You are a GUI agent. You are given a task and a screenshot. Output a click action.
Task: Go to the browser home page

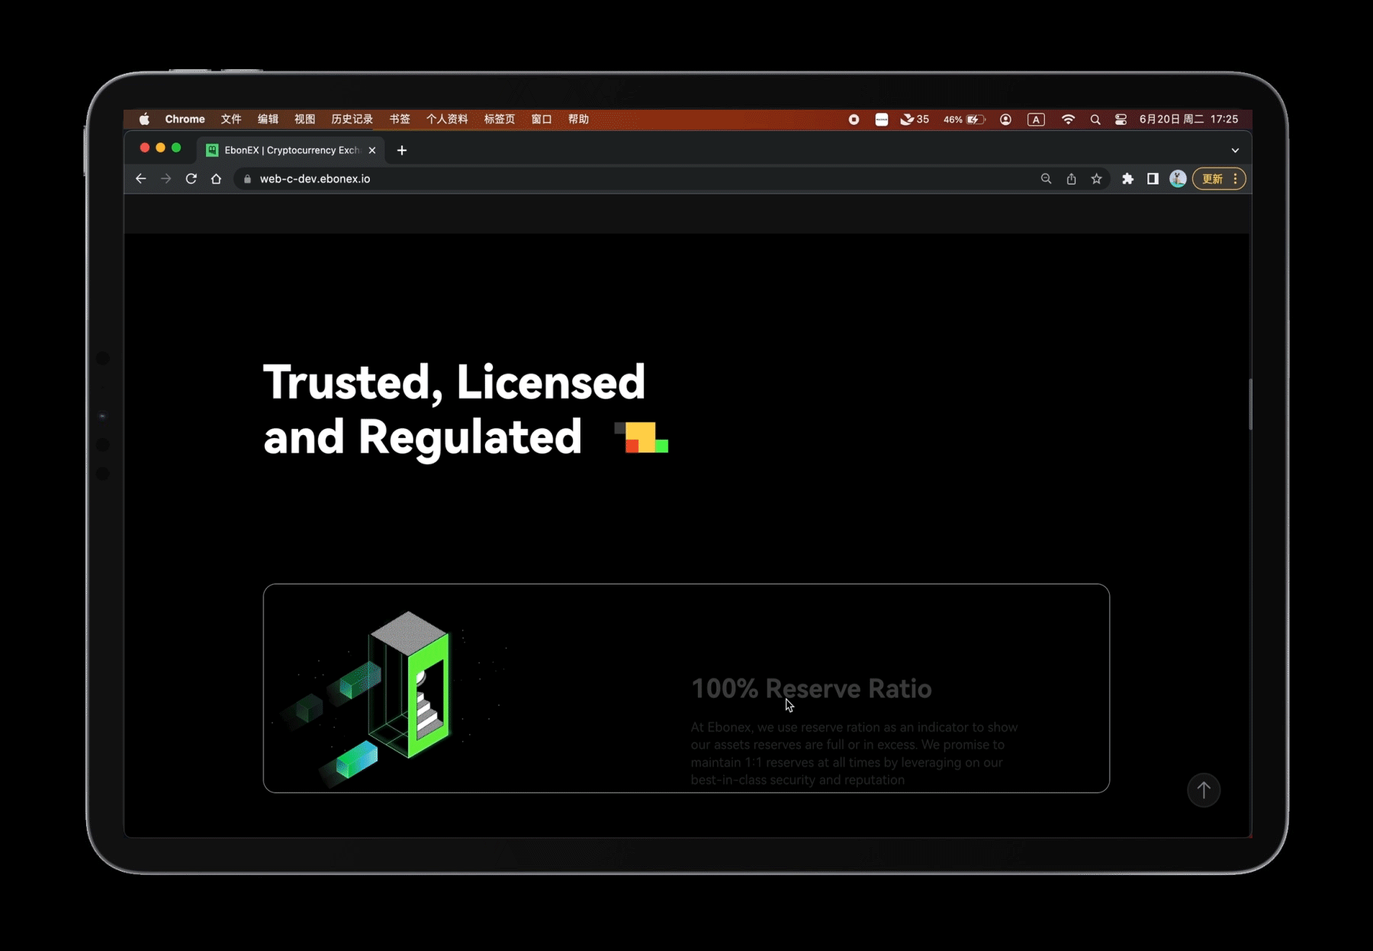pos(216,178)
